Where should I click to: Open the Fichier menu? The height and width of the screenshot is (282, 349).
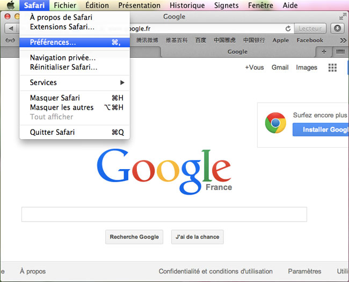tap(65, 5)
